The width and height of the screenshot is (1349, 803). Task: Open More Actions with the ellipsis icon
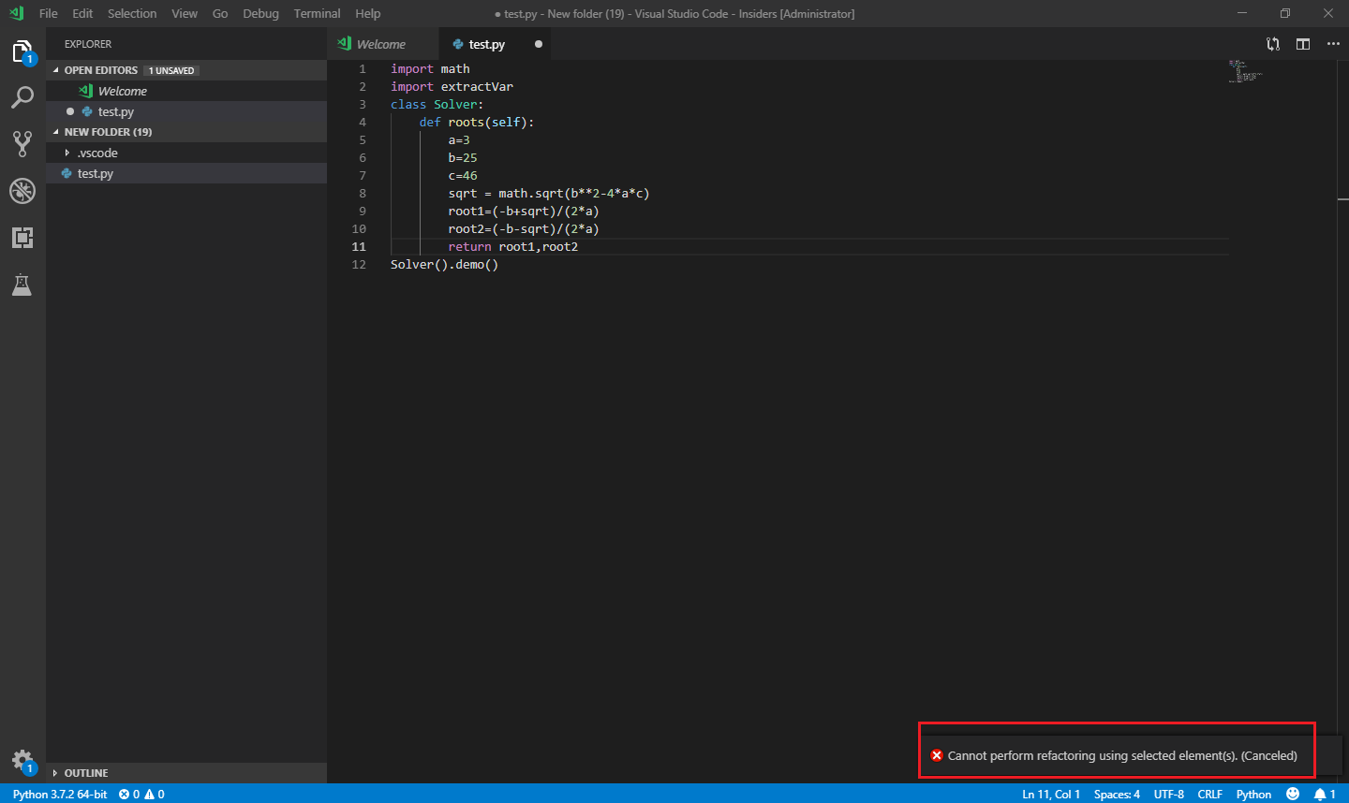pyautogui.click(x=1333, y=43)
